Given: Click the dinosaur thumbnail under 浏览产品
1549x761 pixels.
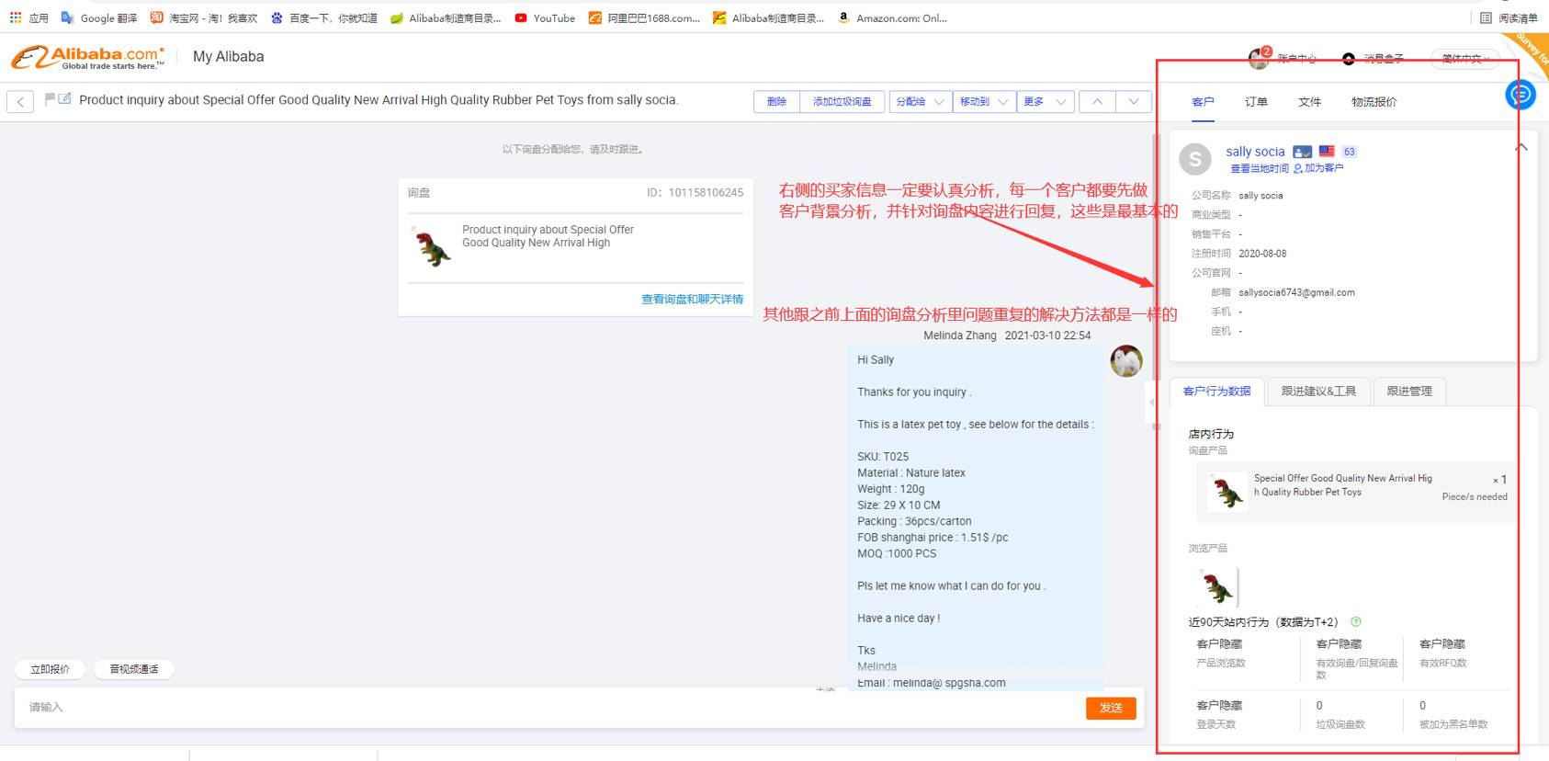Looking at the screenshot, I should (1218, 587).
